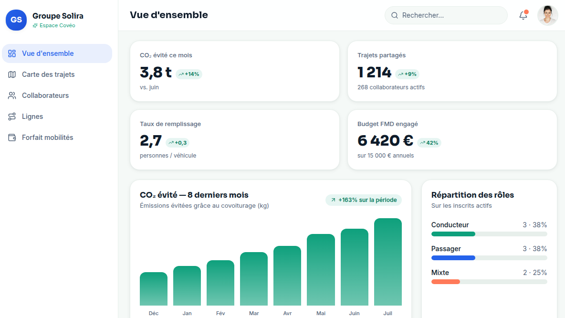
Task: Click the wallet icon for Forfait mobilités
Action: click(x=12, y=138)
